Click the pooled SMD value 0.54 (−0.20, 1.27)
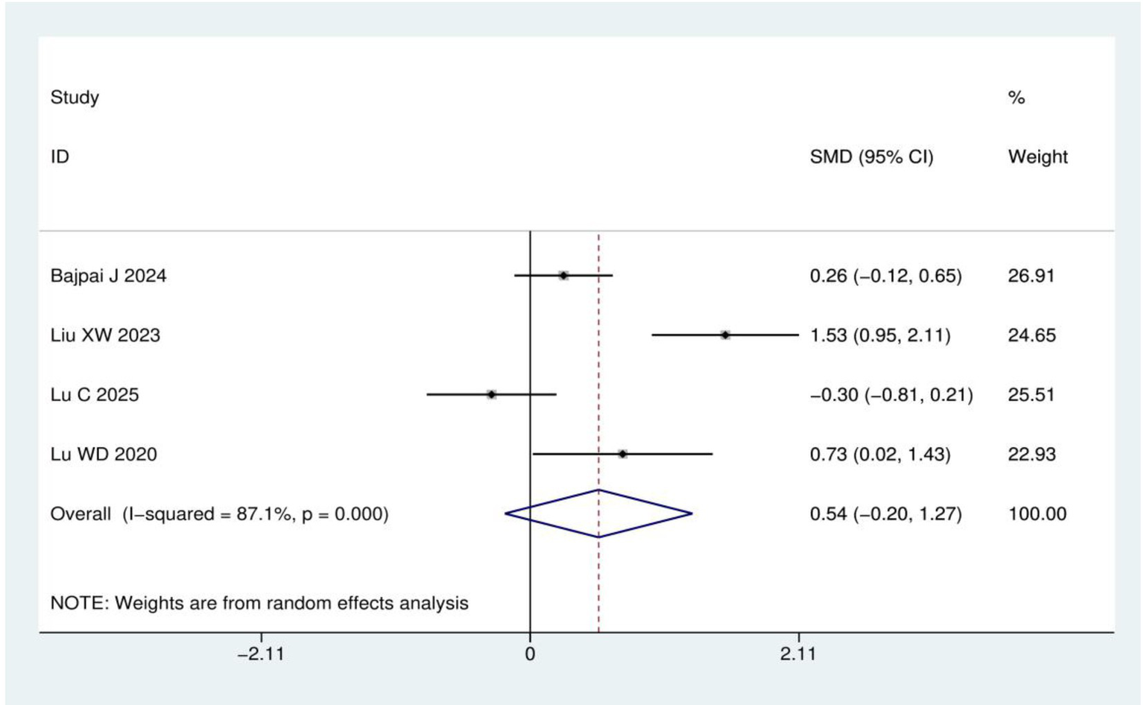1144x705 pixels. 885,513
